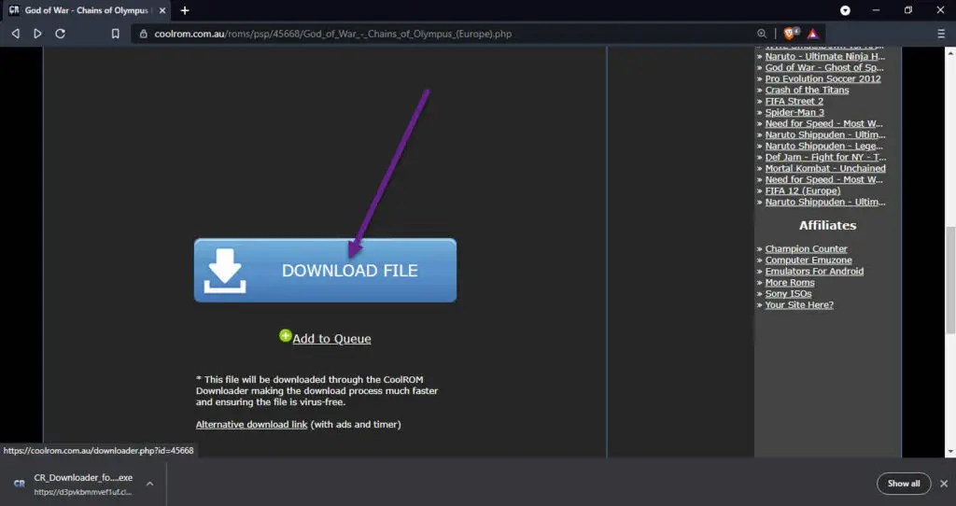The image size is (956, 506).
Task: Open the Alternative download link
Action: pos(252,424)
